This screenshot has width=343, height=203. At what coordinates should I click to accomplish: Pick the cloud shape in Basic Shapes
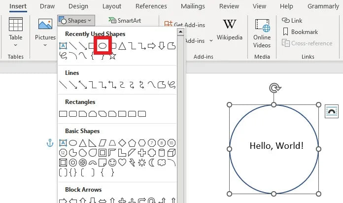coord(162,162)
